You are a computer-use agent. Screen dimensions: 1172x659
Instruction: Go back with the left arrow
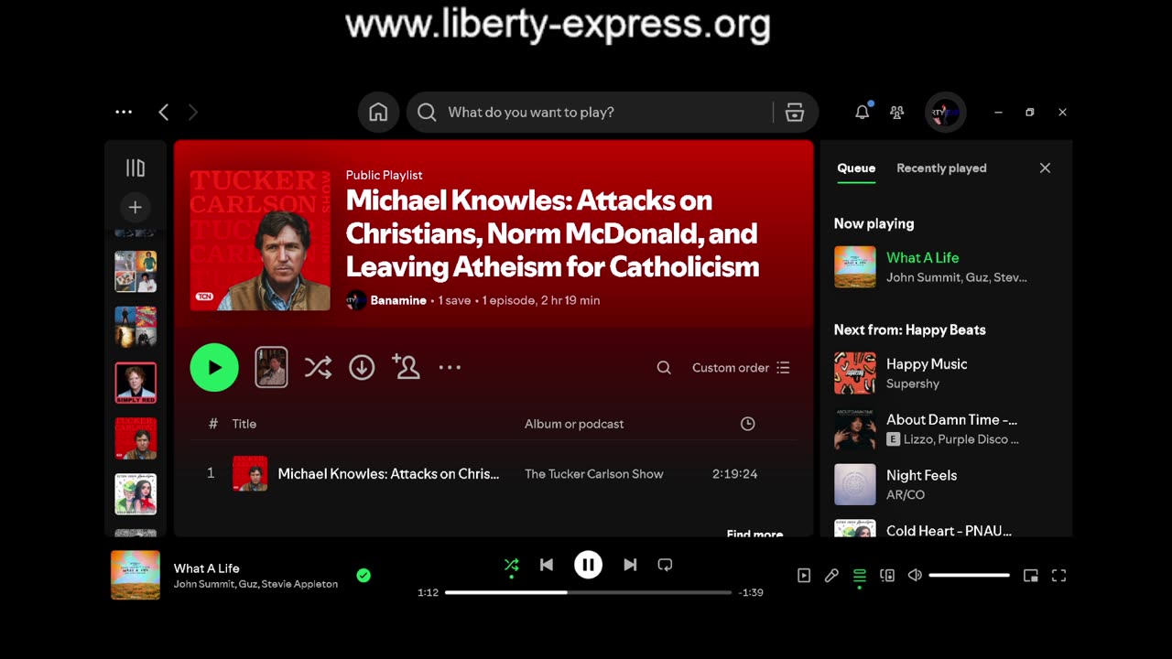(164, 112)
